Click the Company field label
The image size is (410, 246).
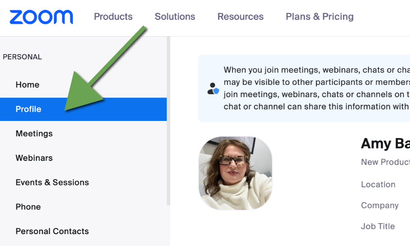coord(380,205)
